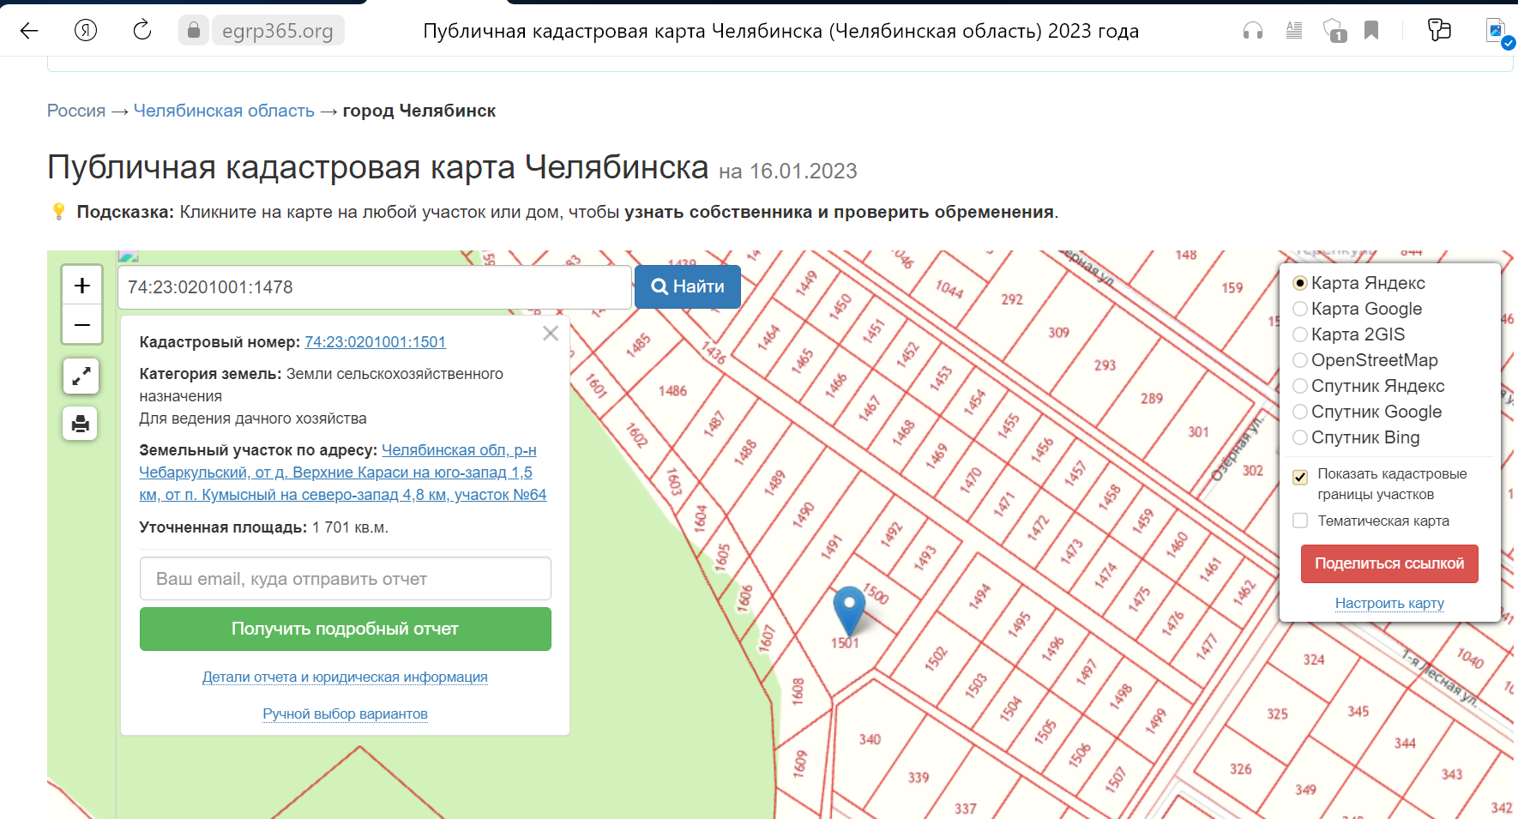This screenshot has height=819, width=1518.
Task: Select the Карта 2GIS radio button
Action: tap(1300, 334)
